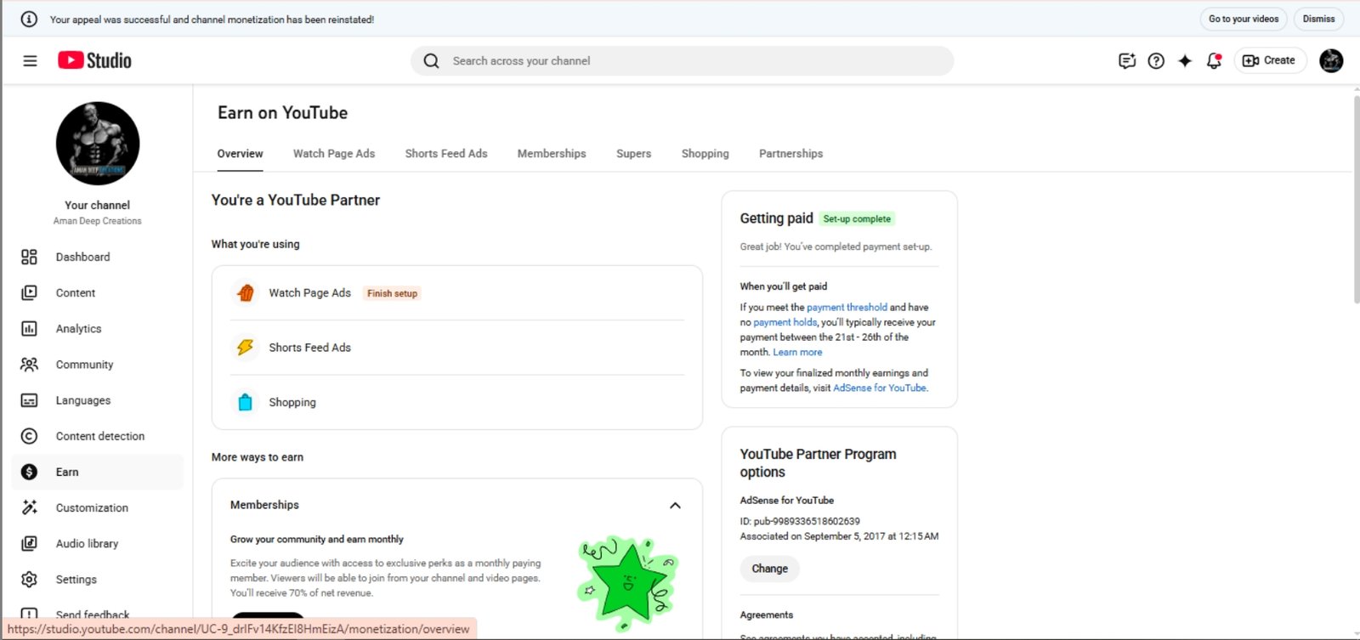
Task: Select the Supers tab
Action: coord(633,154)
